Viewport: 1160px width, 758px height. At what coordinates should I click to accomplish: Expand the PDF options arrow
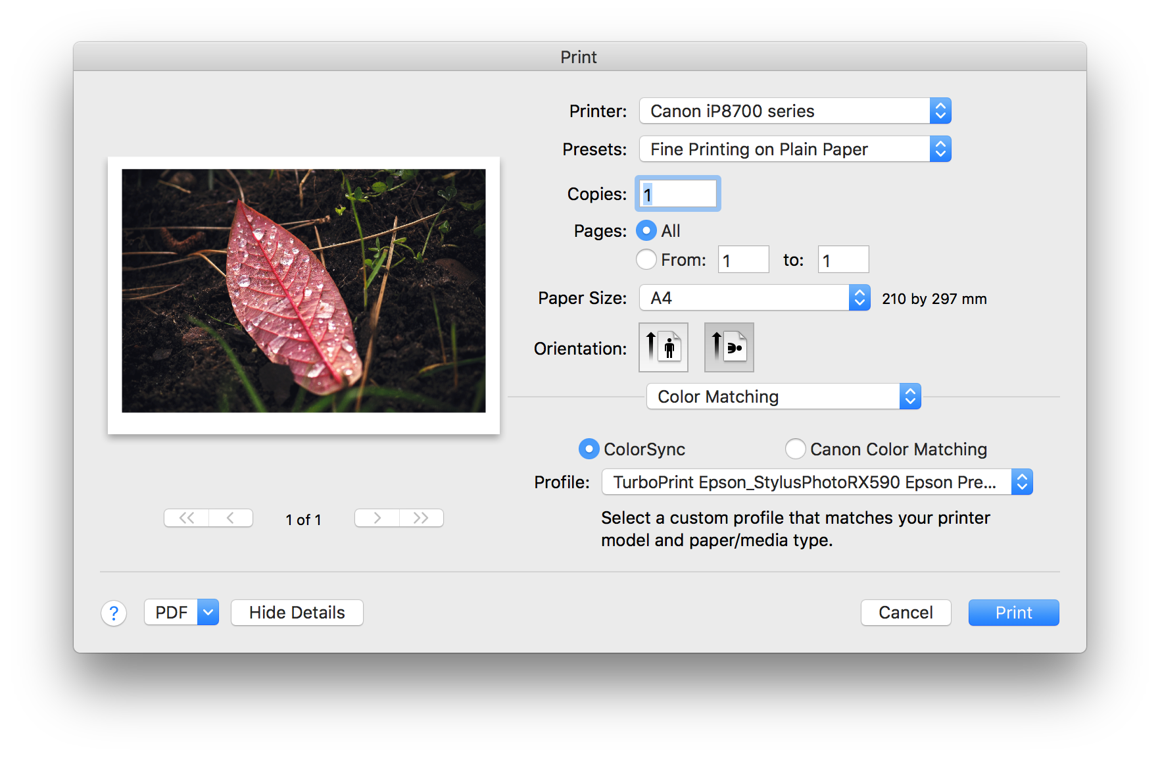(208, 613)
